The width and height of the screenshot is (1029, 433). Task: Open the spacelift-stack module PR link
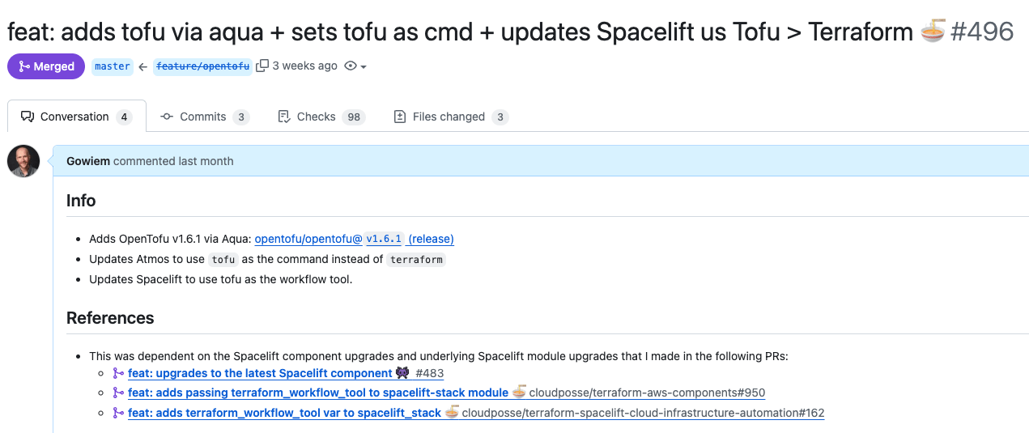pos(317,393)
